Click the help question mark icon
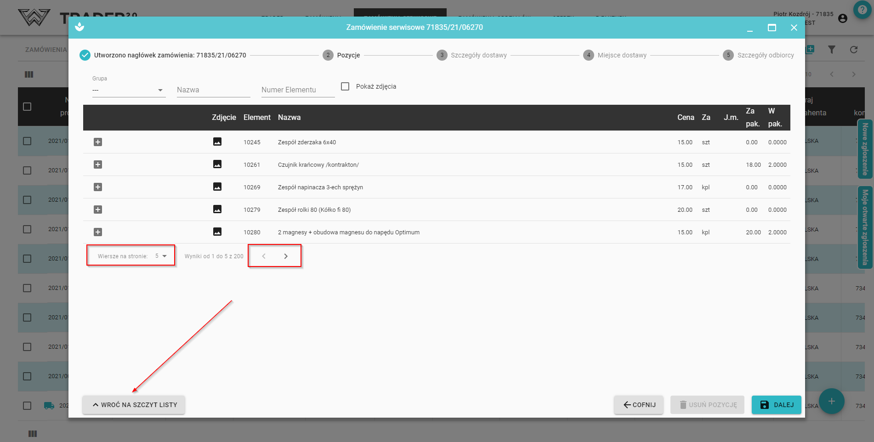This screenshot has width=874, height=442. coord(863,10)
